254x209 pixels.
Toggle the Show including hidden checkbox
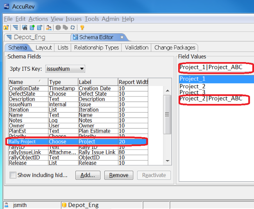pos(13,175)
